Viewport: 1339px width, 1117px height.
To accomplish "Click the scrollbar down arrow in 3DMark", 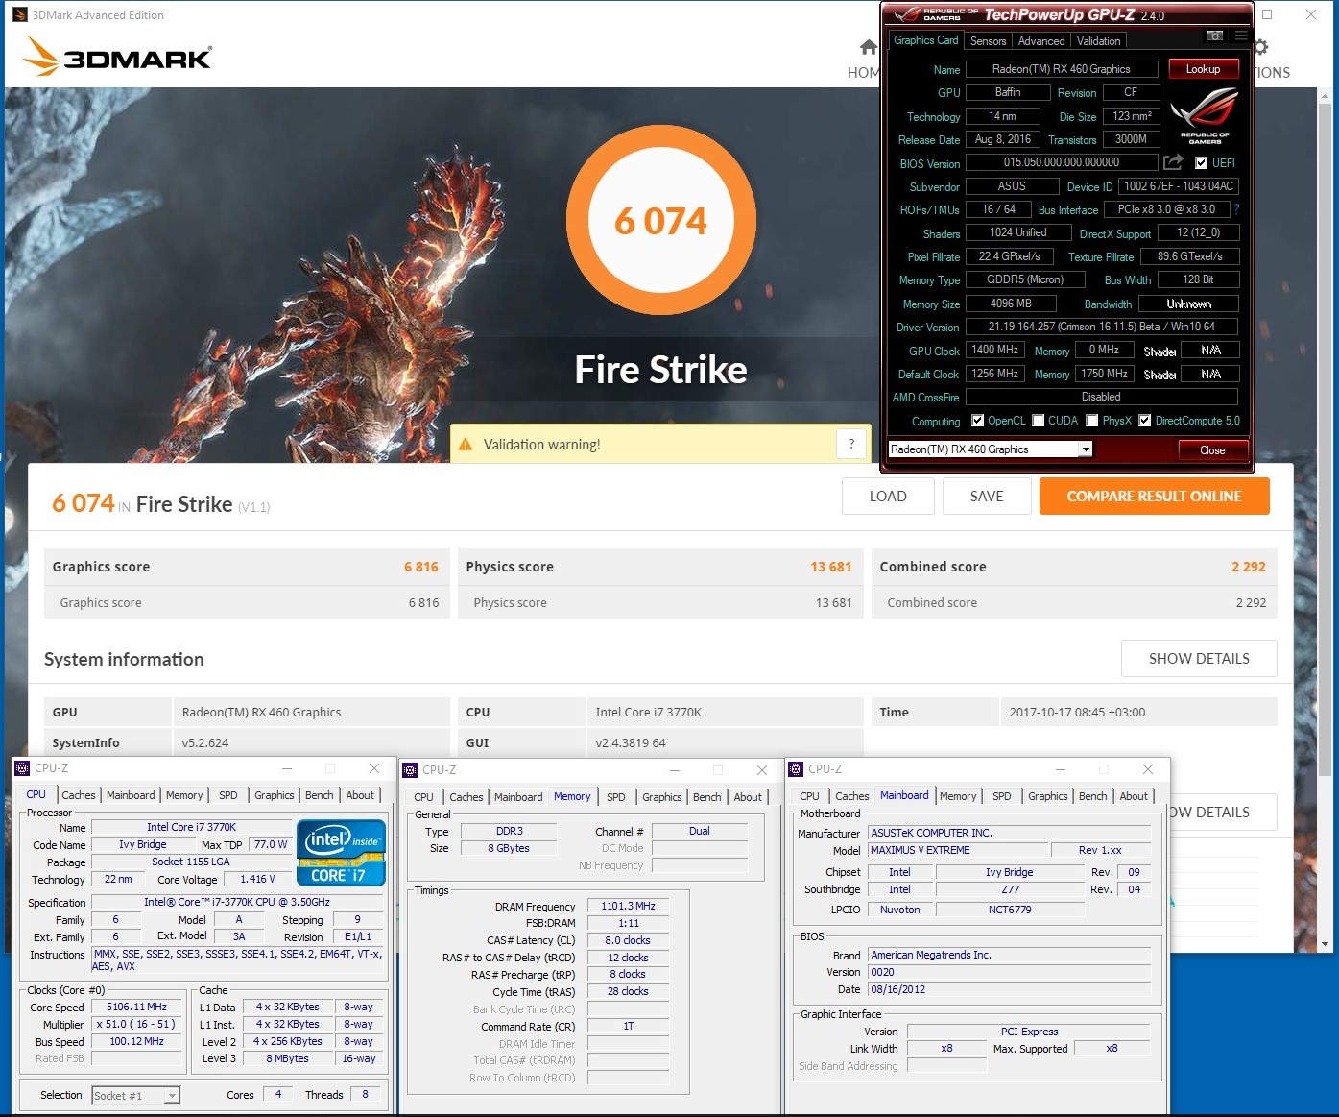I will [1326, 944].
